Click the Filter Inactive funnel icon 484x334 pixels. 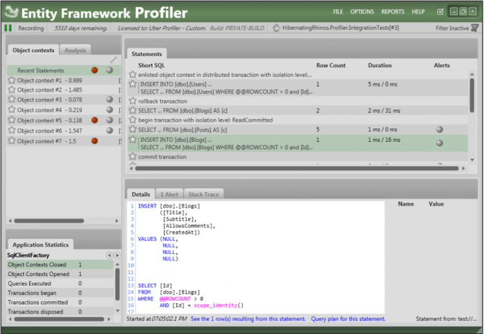pyautogui.click(x=475, y=28)
